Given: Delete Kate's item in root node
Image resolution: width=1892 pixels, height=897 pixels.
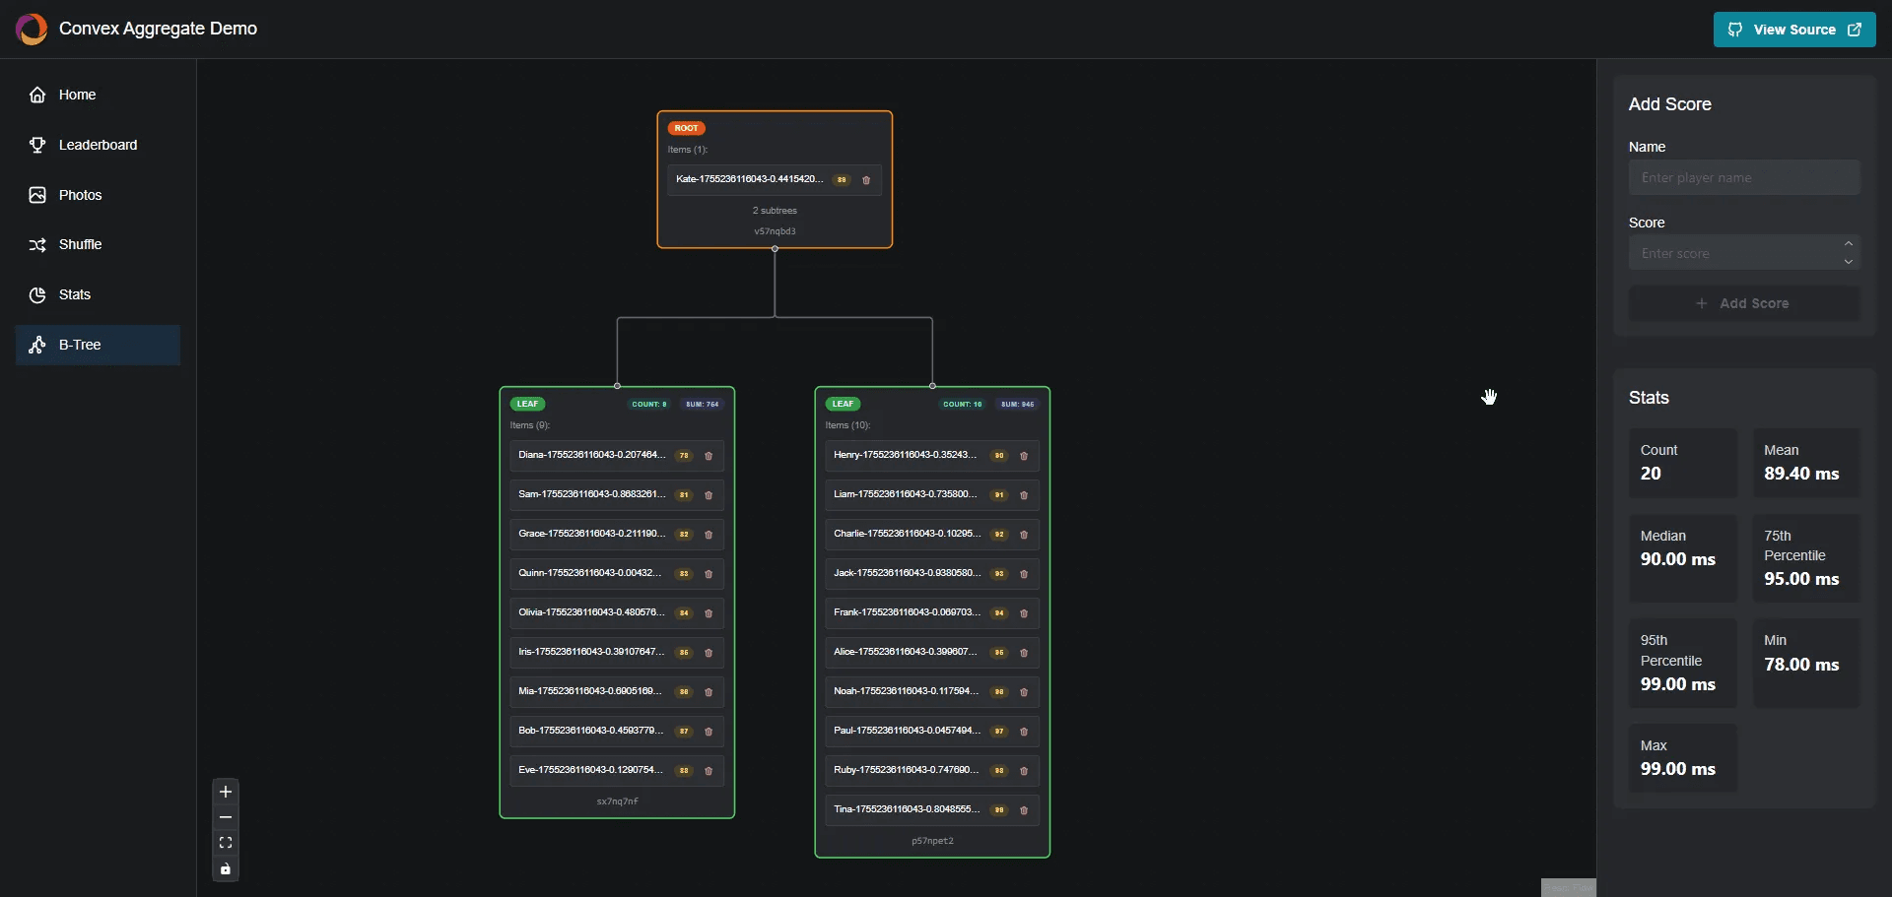Looking at the screenshot, I should point(866,180).
